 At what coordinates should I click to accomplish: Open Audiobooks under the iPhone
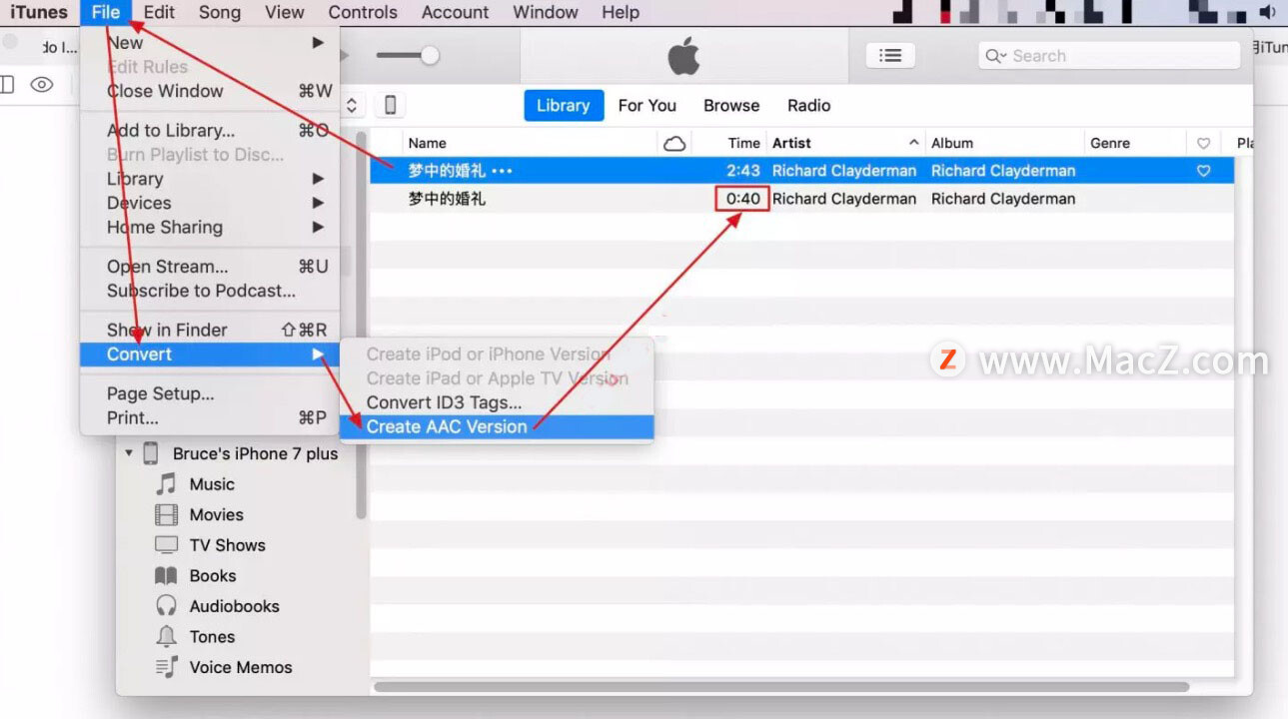[235, 606]
